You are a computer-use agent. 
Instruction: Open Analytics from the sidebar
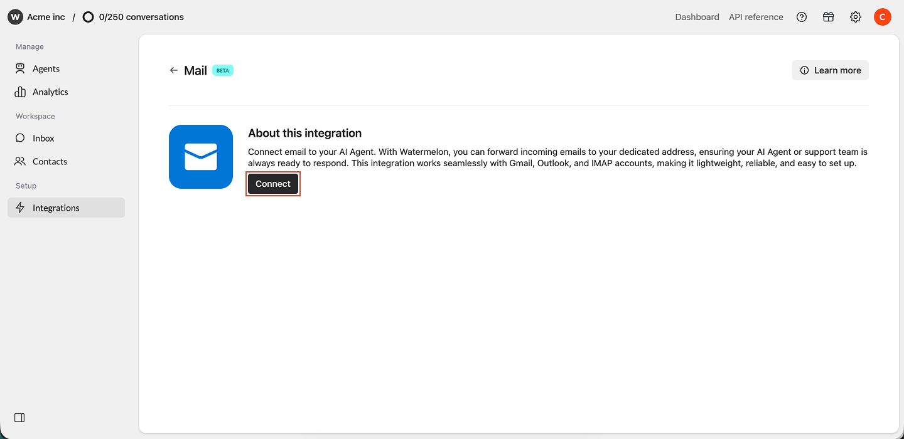point(19,92)
